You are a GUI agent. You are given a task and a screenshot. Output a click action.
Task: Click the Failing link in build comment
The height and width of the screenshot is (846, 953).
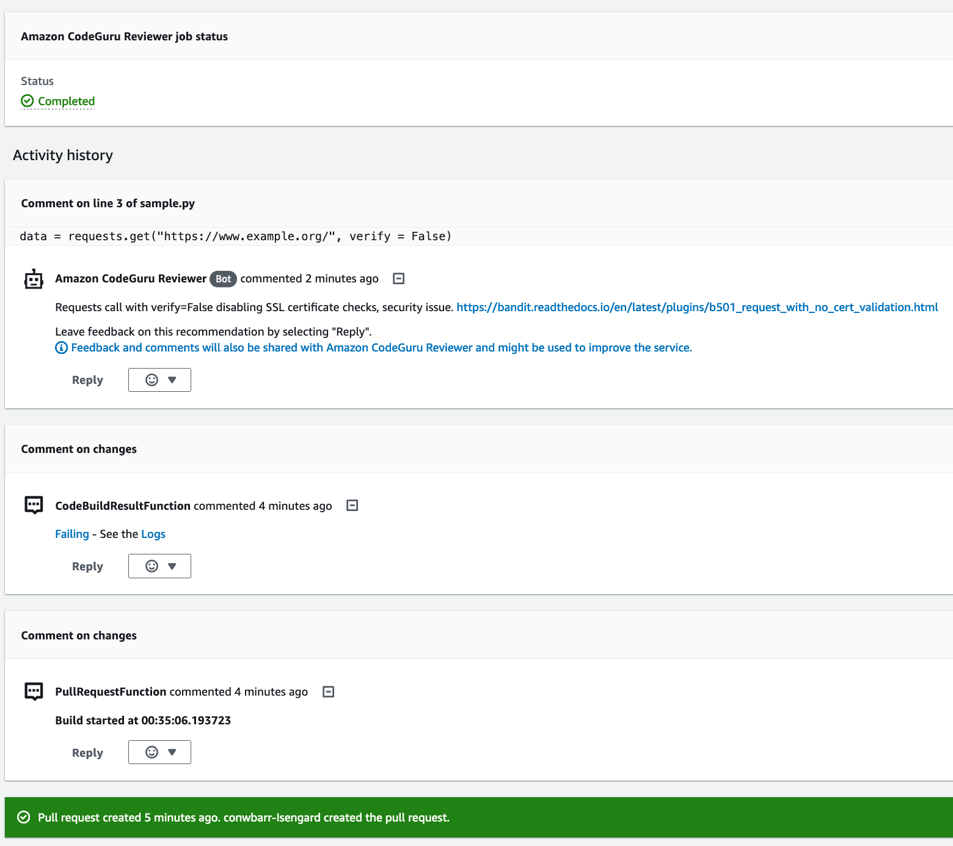71,534
